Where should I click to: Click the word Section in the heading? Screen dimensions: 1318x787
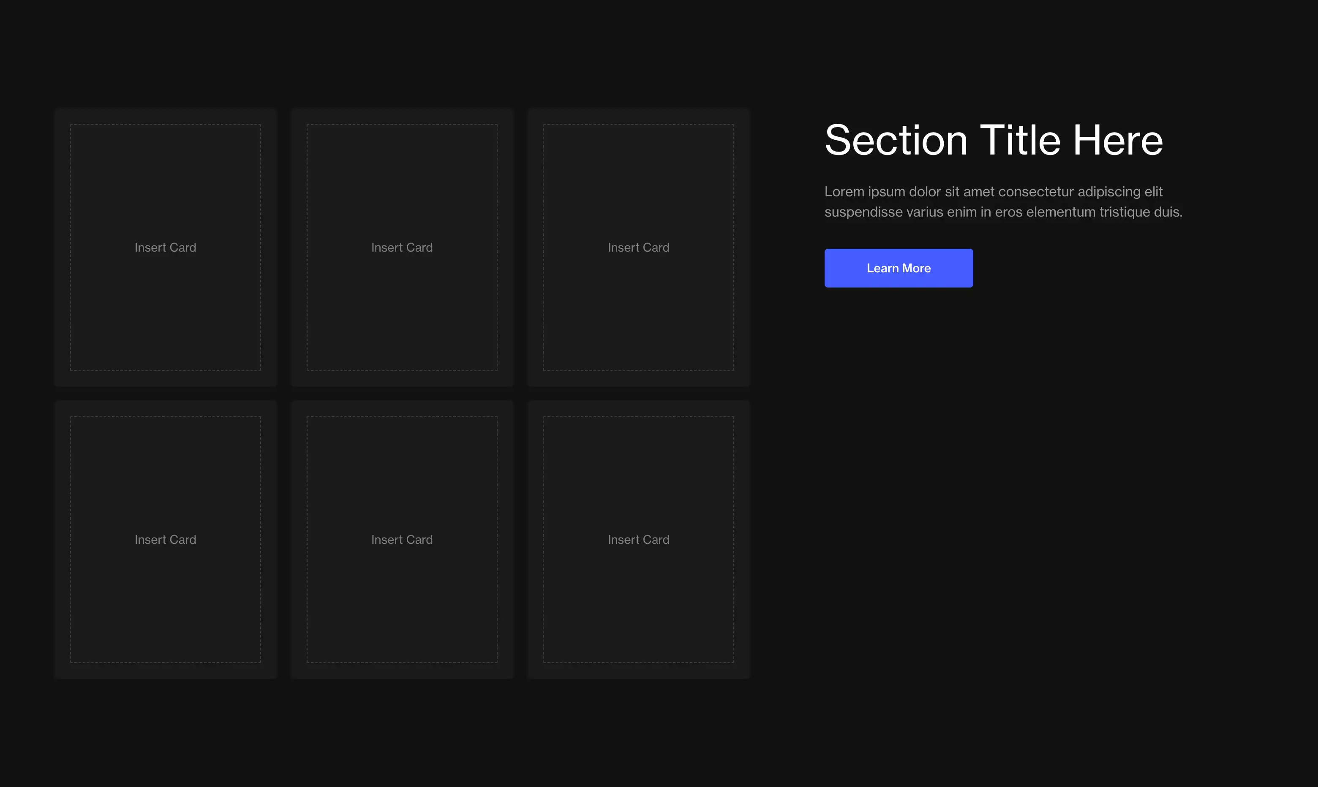click(x=896, y=140)
